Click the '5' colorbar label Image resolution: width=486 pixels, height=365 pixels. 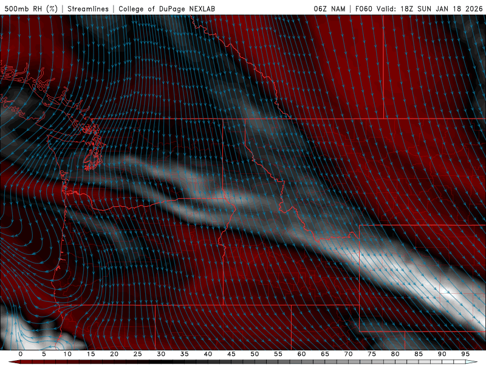point(44,354)
